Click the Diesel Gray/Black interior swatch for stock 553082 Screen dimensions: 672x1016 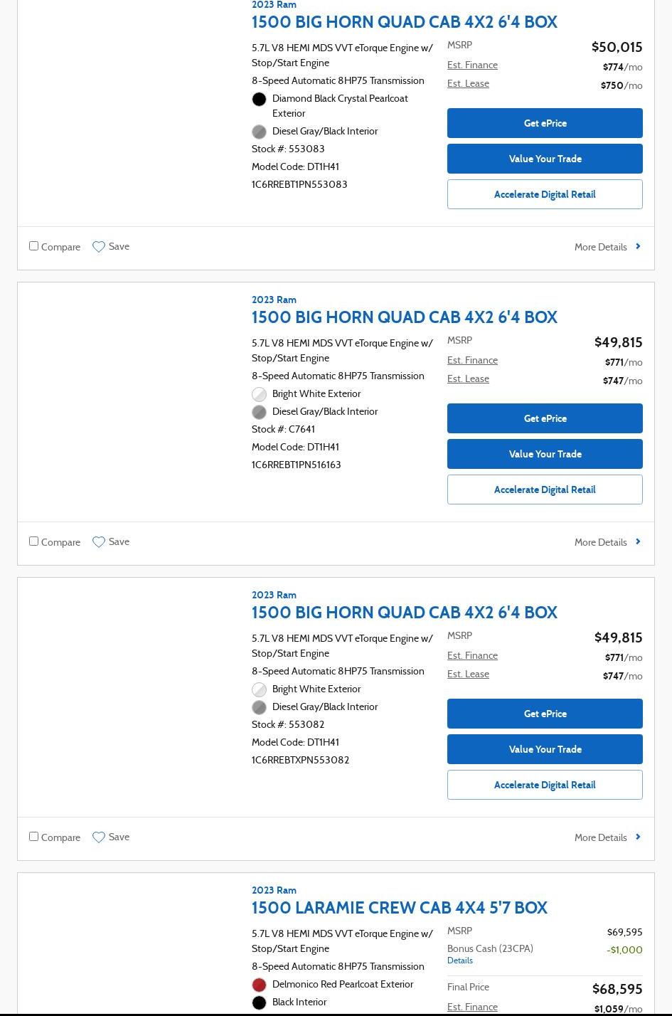tap(260, 707)
